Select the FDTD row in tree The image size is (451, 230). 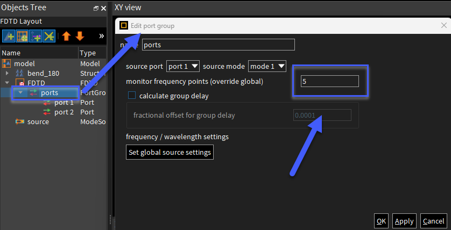pyautogui.click(x=53, y=83)
